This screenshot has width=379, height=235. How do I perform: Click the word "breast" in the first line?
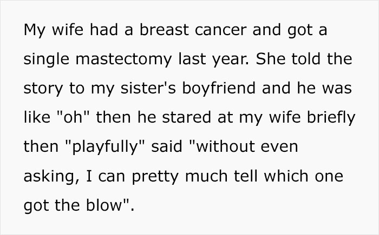coord(164,30)
